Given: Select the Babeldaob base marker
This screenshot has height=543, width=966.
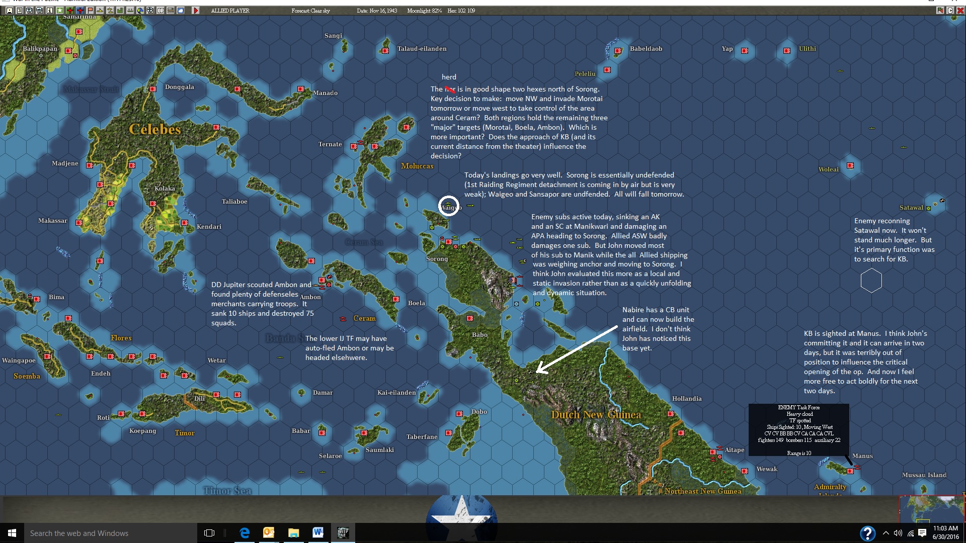Looking at the screenshot, I should coord(618,50).
